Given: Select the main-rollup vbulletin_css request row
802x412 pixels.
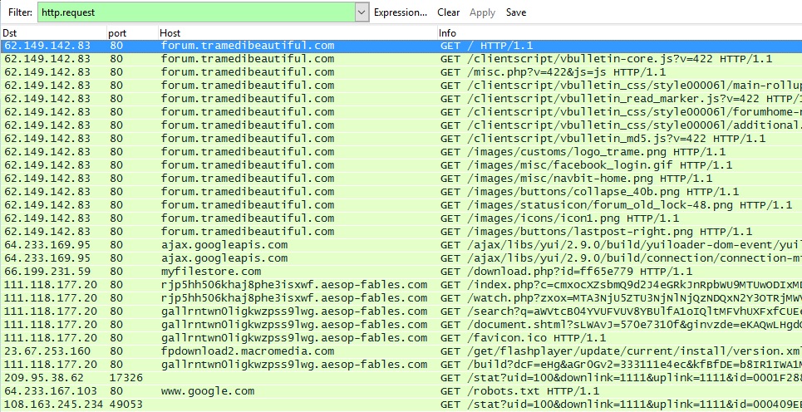Looking at the screenshot, I should (x=401, y=86).
